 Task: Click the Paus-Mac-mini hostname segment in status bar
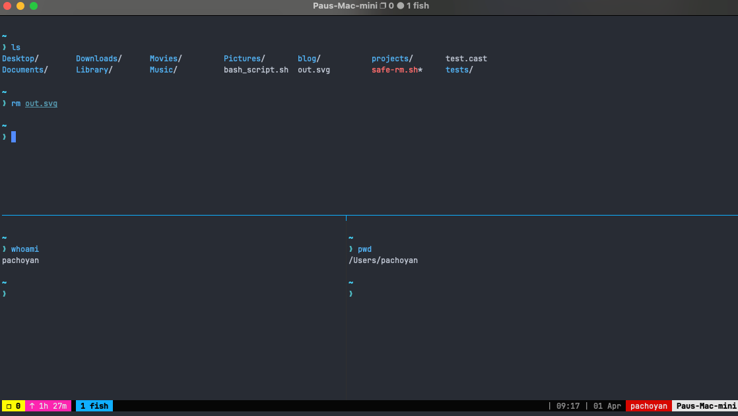click(706, 405)
